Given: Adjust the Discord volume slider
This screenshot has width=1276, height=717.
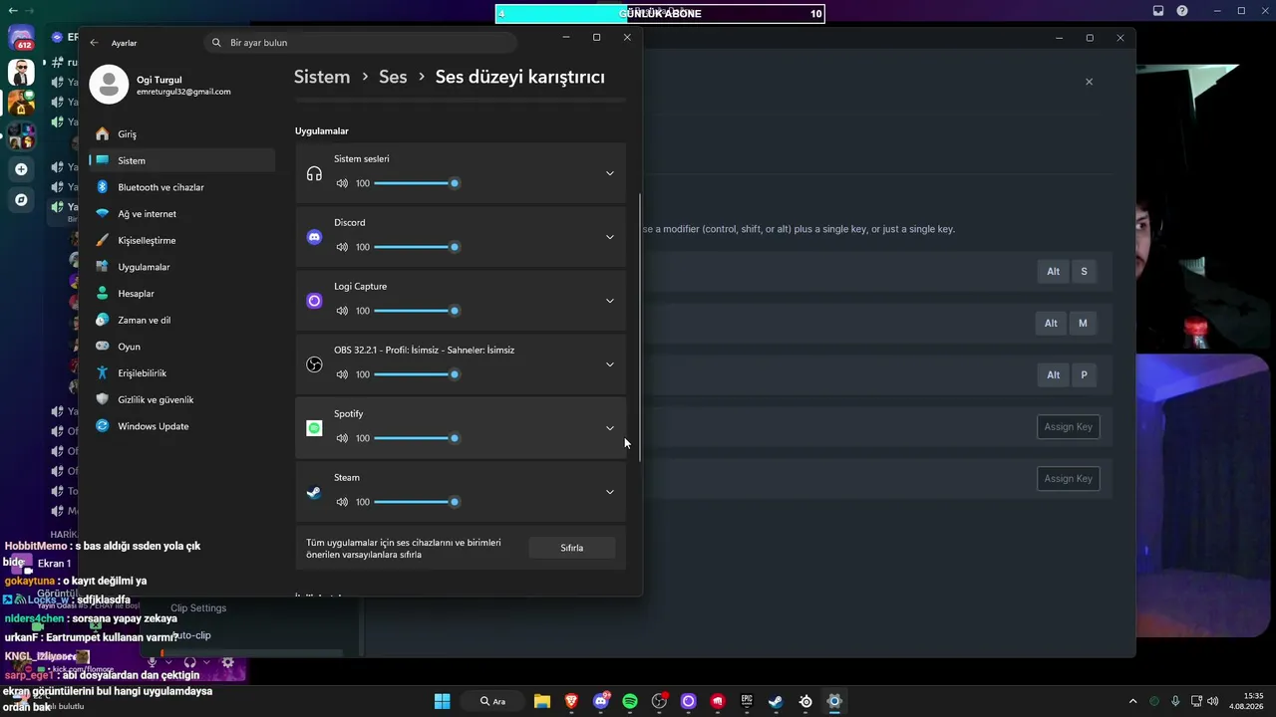Looking at the screenshot, I should pyautogui.click(x=417, y=247).
